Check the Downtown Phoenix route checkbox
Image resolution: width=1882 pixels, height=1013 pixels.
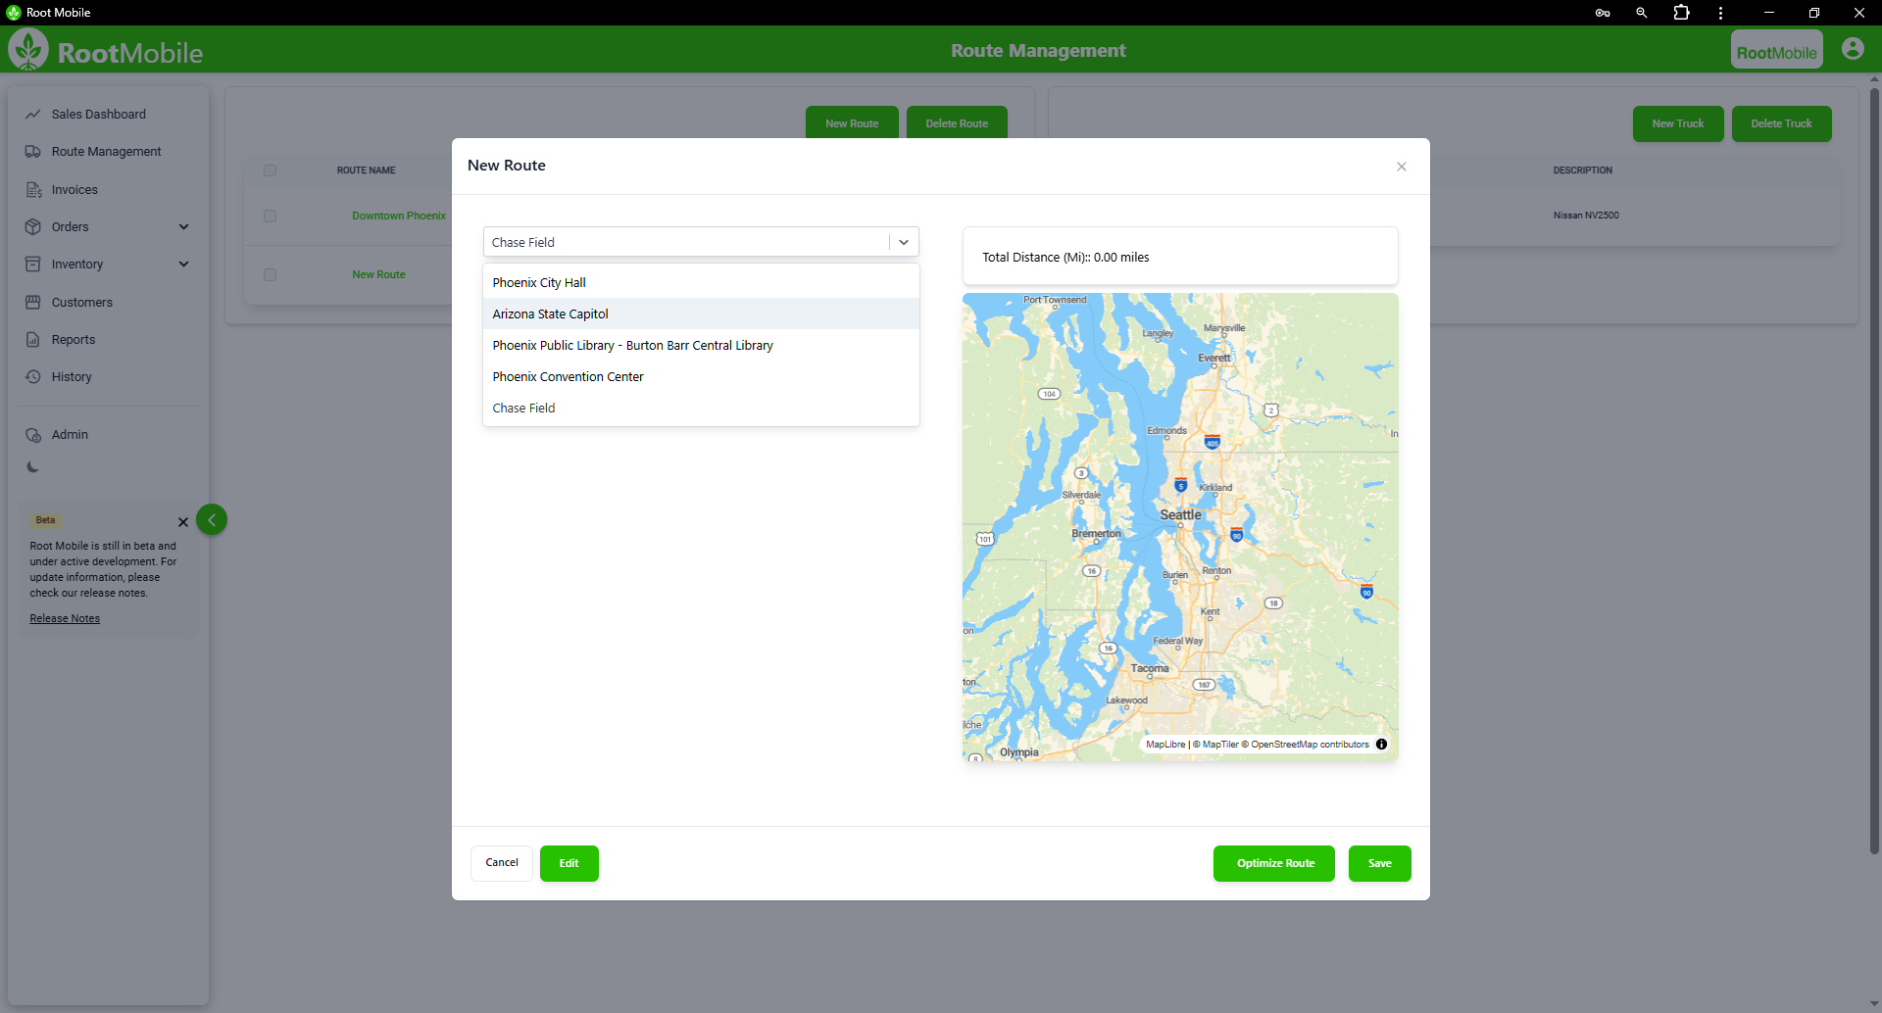pyautogui.click(x=271, y=216)
